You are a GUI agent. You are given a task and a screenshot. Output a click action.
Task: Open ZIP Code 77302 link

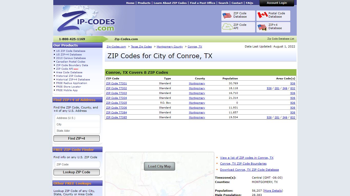[x=116, y=88]
